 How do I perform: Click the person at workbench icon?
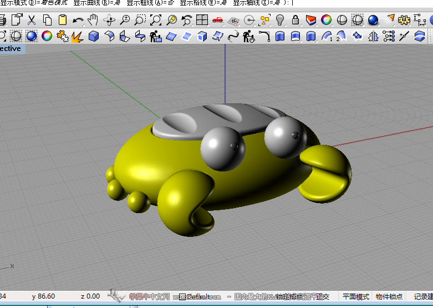tap(156, 36)
